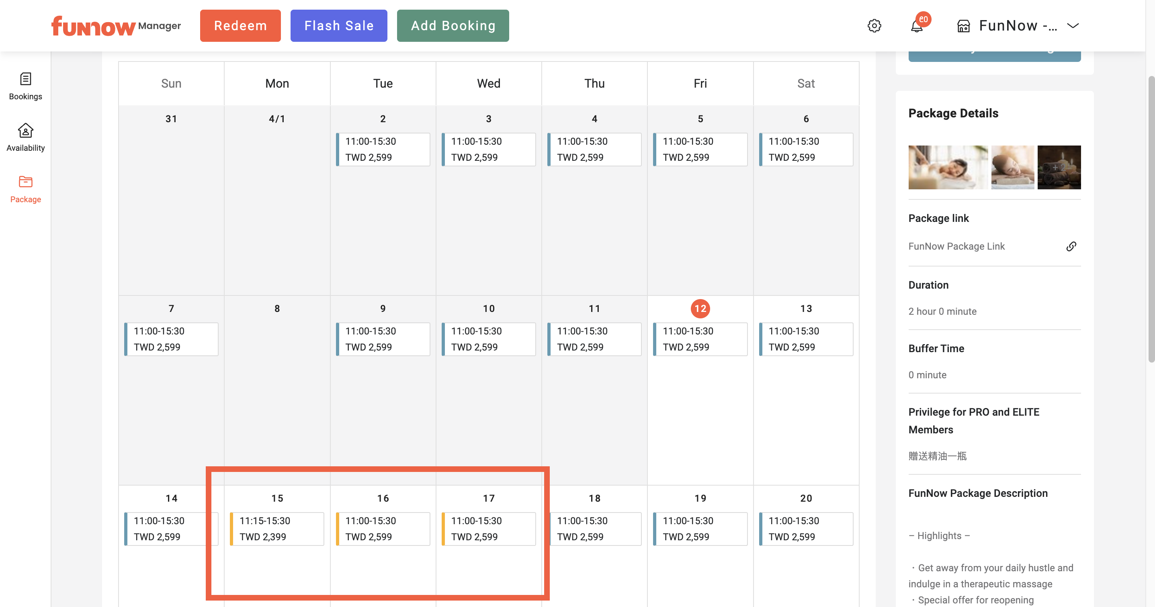Expand the FunNow account dropdown
This screenshot has height=607, width=1155.
click(1073, 26)
